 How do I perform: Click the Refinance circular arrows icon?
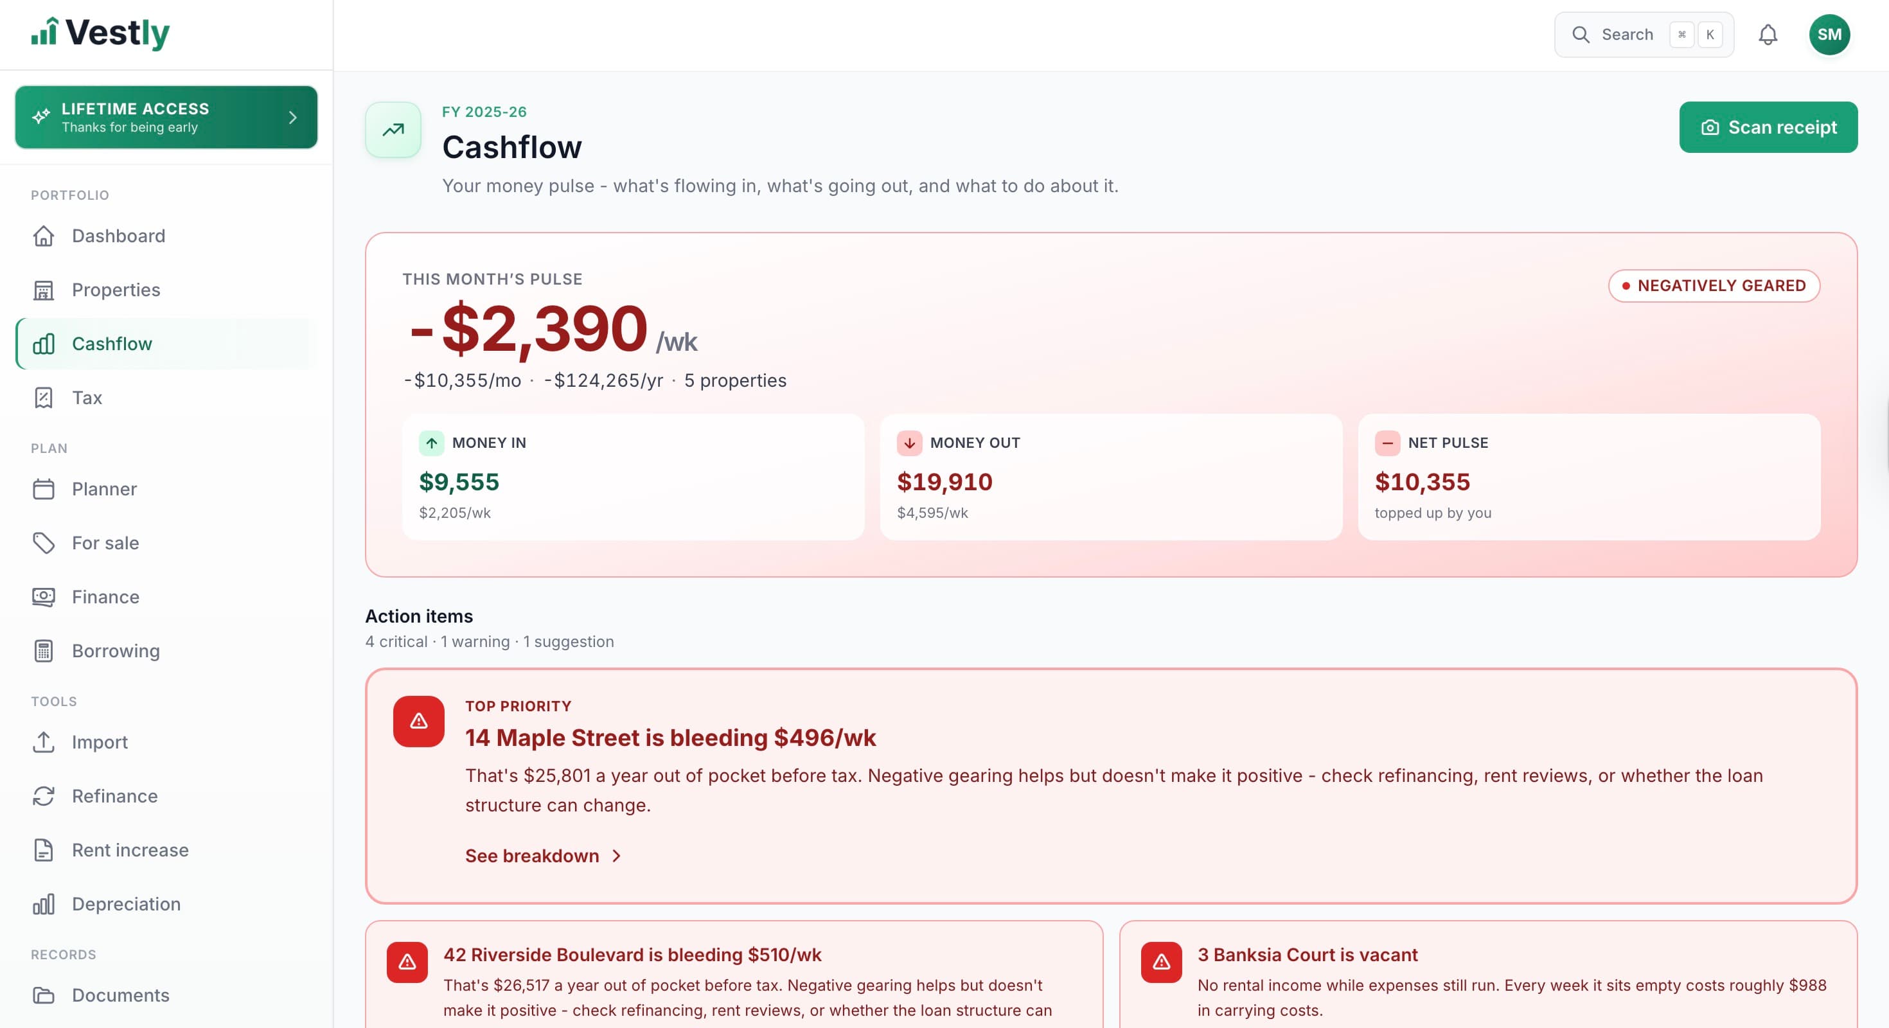(43, 796)
